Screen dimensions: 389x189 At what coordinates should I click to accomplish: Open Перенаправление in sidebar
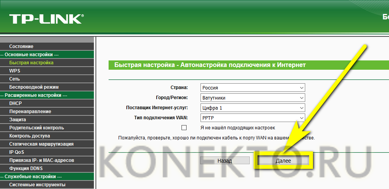[x=47, y=112]
